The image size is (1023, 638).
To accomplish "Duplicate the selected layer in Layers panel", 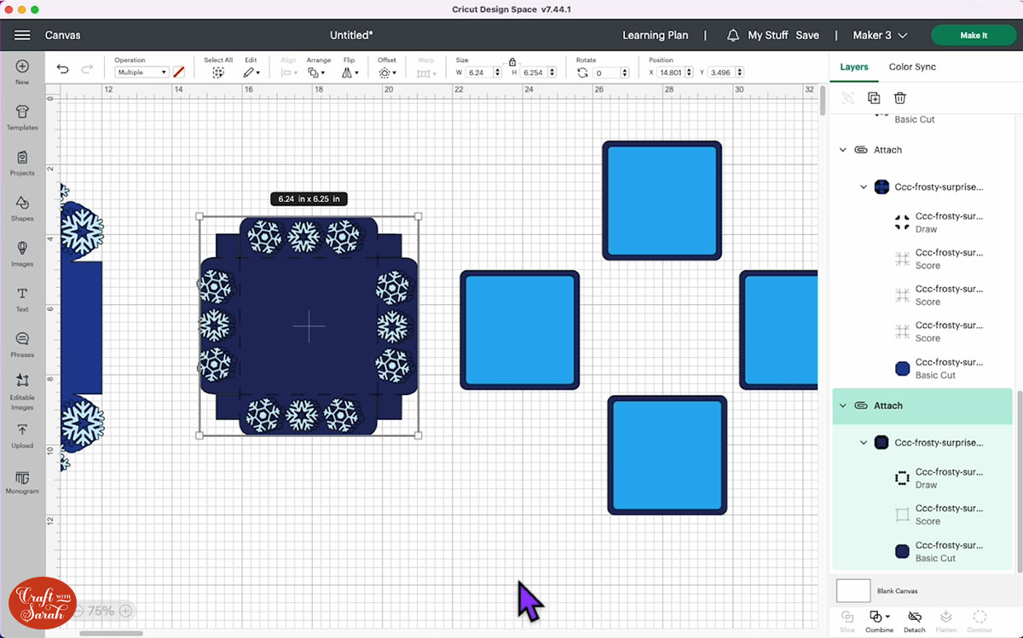I will (874, 98).
